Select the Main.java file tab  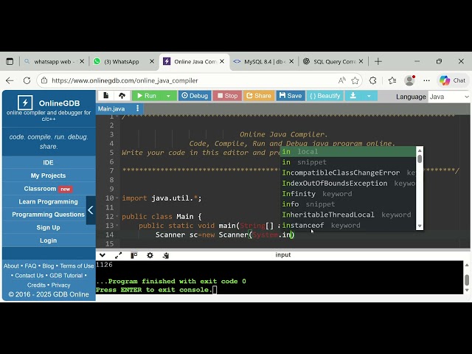(x=111, y=109)
